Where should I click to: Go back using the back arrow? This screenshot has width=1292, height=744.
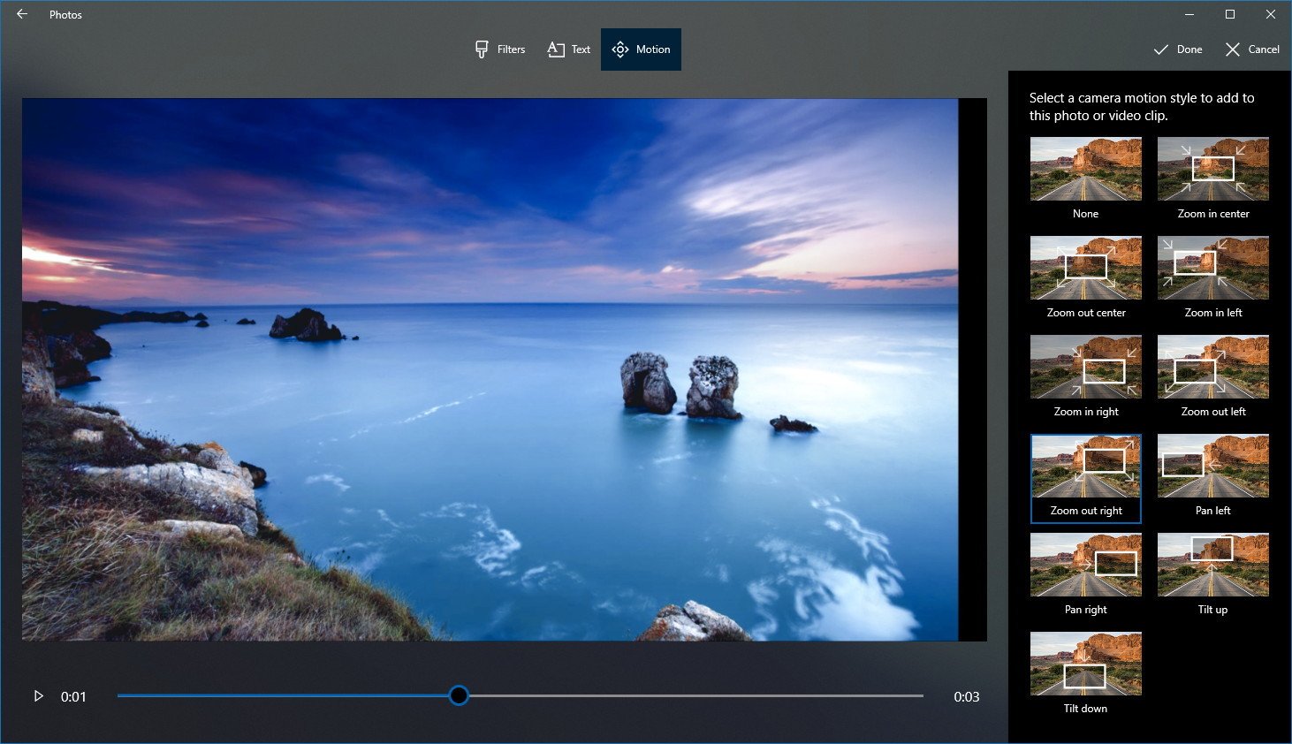pyautogui.click(x=22, y=14)
